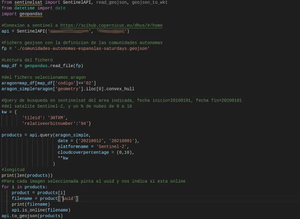Click the comment '#Lectura del fichero'
Screen dimensions: 300x219
click(x=27, y=60)
